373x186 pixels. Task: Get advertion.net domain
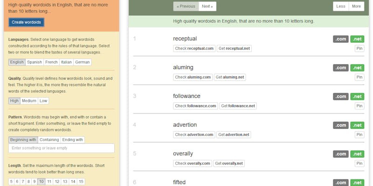tap(234, 134)
